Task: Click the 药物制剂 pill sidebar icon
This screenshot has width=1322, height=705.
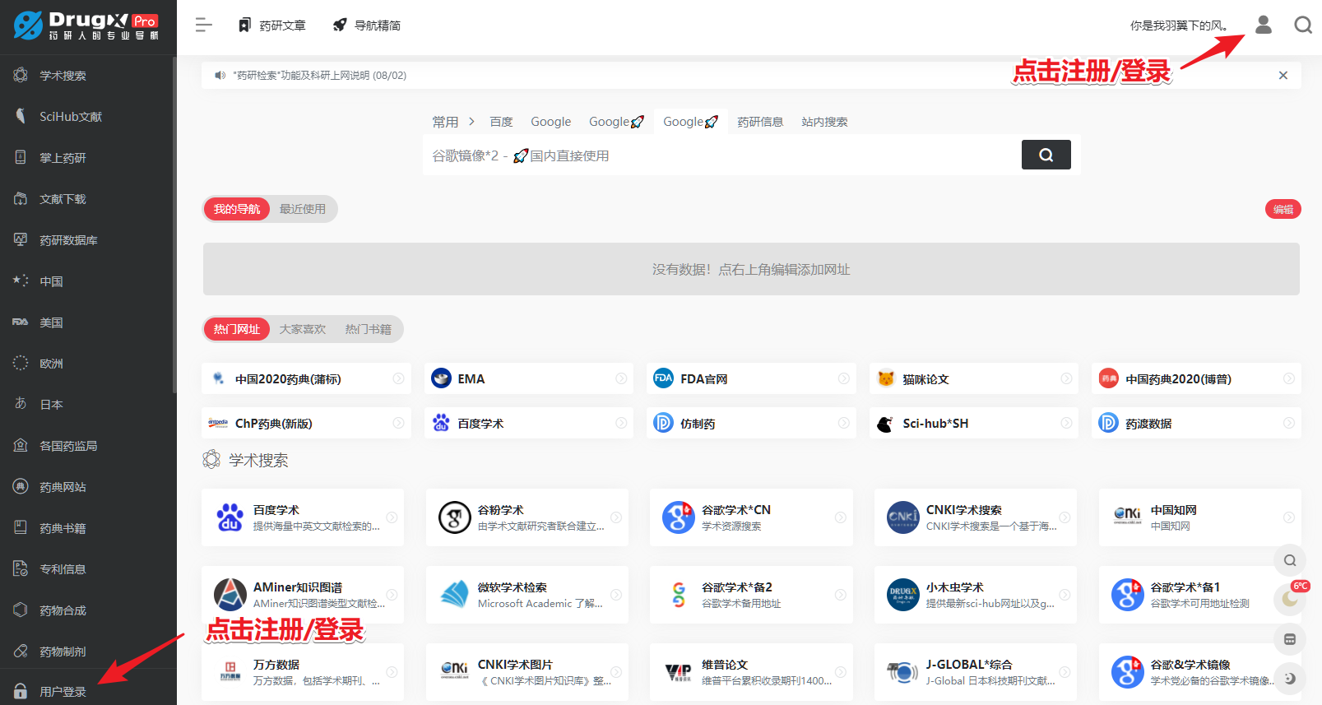Action: (21, 651)
